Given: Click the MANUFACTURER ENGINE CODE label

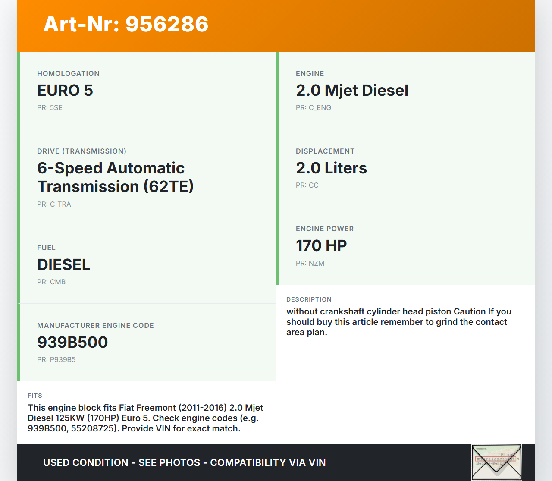Looking at the screenshot, I should [x=95, y=326].
